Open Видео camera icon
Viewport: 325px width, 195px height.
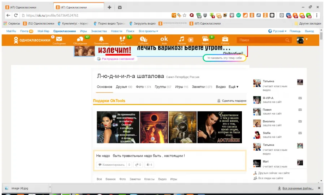[205, 39]
